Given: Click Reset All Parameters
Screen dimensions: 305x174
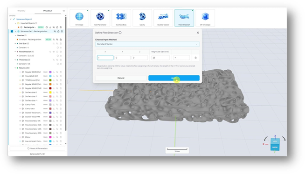Looking at the screenshot, I should click(37, 148).
